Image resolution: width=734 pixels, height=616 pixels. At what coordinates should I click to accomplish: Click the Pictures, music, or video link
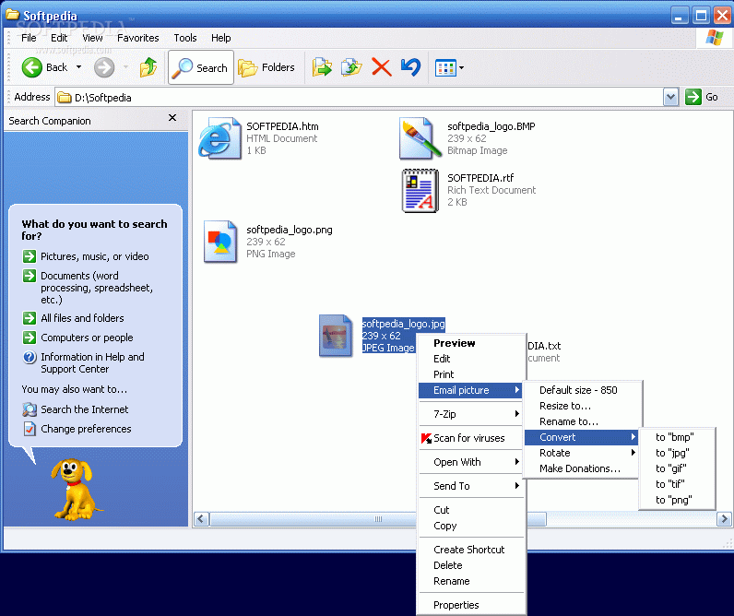pos(95,256)
